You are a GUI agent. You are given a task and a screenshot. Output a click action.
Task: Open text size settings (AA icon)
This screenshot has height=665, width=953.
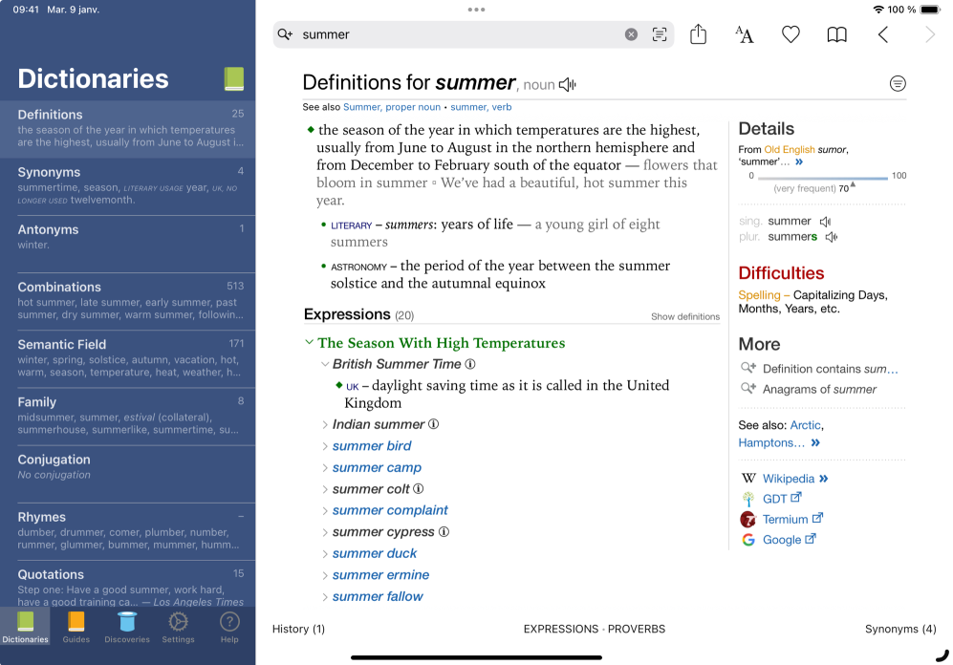[744, 34]
